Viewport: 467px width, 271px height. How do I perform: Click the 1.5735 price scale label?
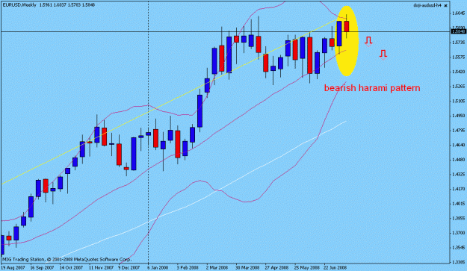click(x=458, y=43)
